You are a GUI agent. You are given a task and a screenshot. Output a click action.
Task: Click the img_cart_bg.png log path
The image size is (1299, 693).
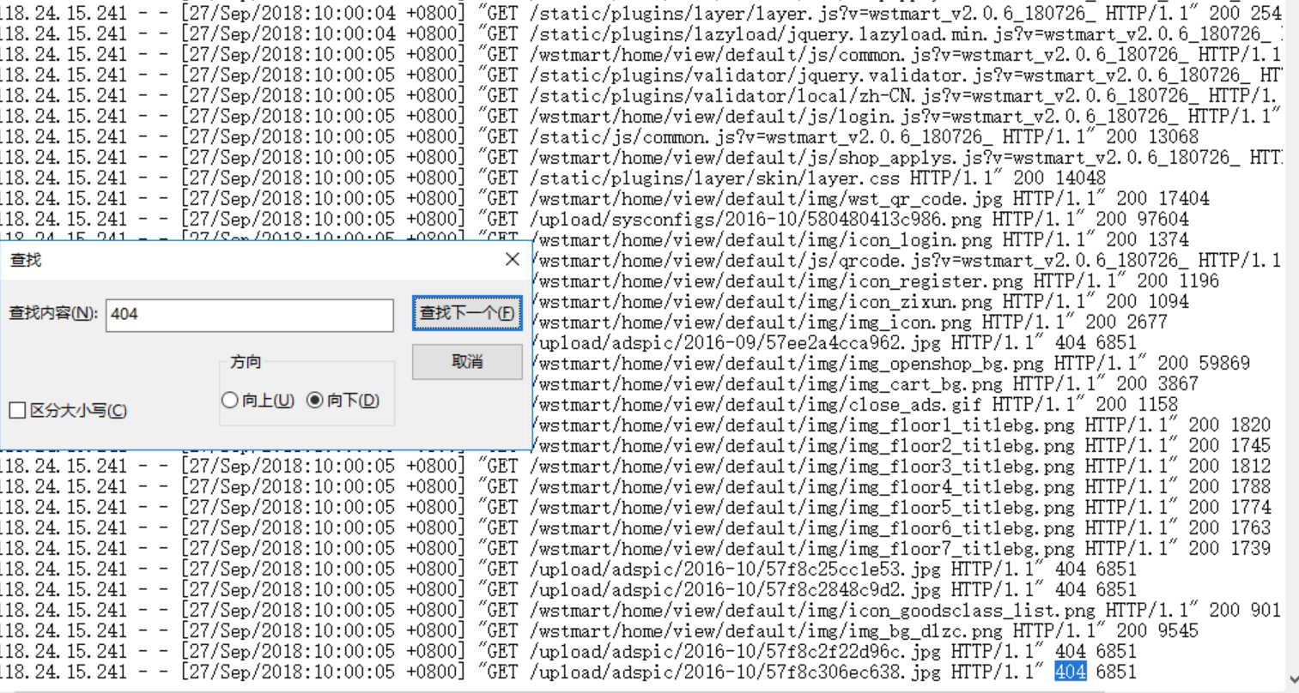pyautogui.click(x=768, y=383)
